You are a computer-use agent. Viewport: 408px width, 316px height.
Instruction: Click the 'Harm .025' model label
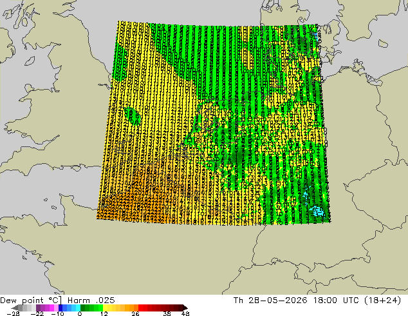pyautogui.click(x=91, y=301)
